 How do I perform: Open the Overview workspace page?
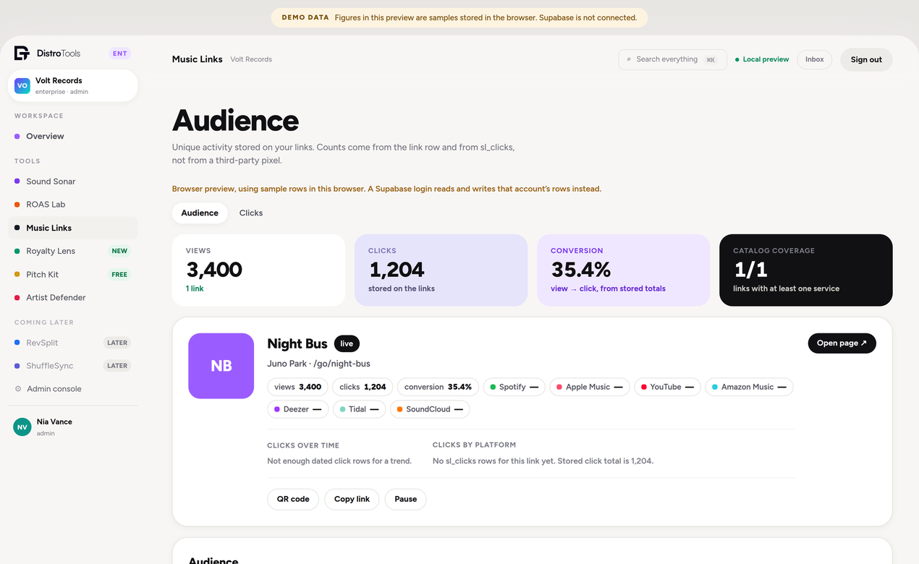coord(72,136)
